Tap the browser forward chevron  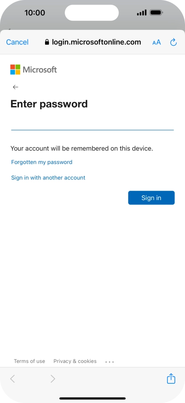(x=53, y=378)
